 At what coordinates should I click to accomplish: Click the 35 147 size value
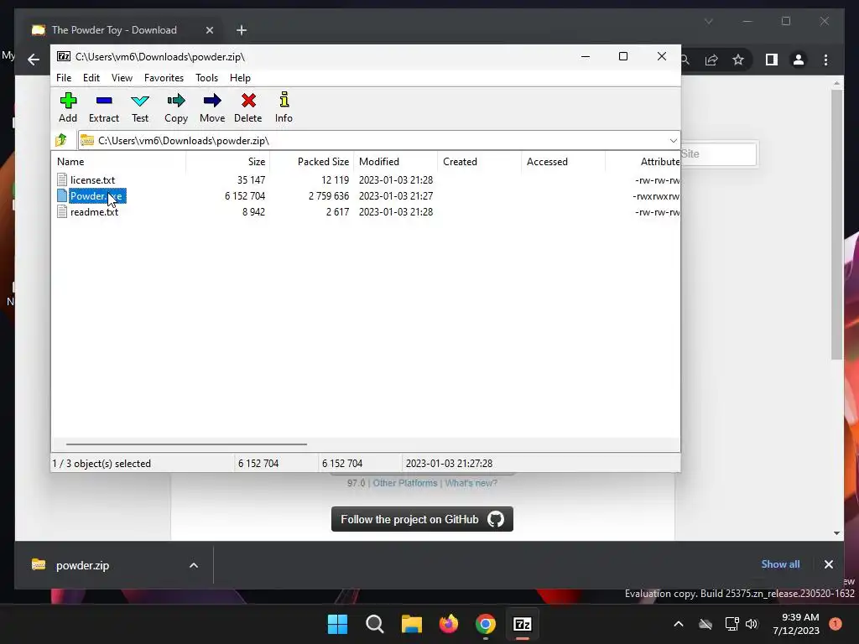click(x=251, y=179)
